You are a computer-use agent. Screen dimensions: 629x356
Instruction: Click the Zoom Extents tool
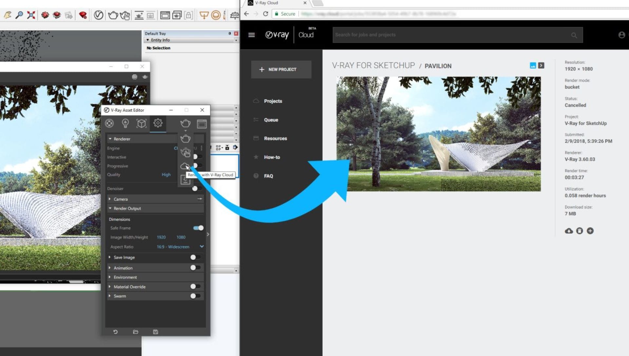tap(31, 15)
